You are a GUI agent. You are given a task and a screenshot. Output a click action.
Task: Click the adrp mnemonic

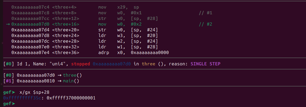104,53
